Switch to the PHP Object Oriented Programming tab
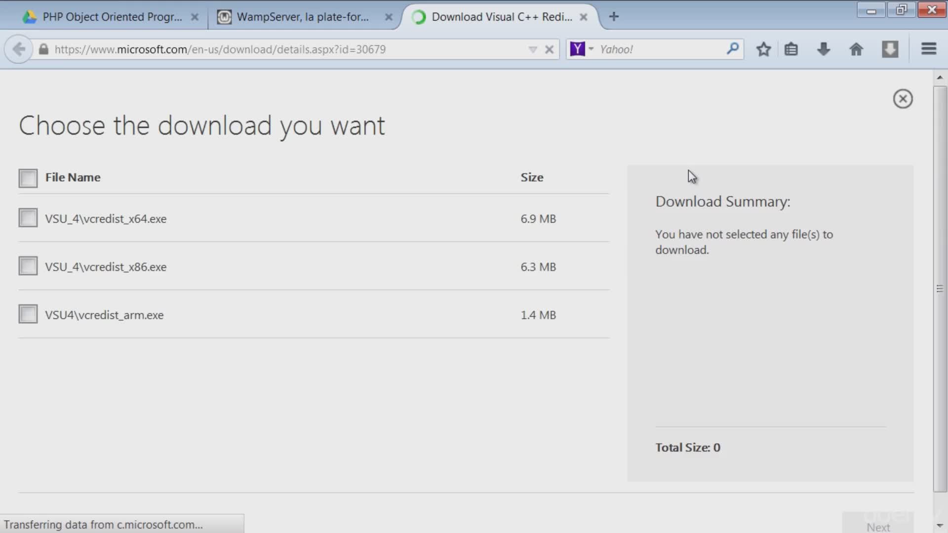Viewport: 948px width, 533px height. pyautogui.click(x=112, y=17)
